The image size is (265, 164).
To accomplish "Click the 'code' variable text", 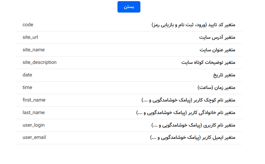I will point(28,25).
